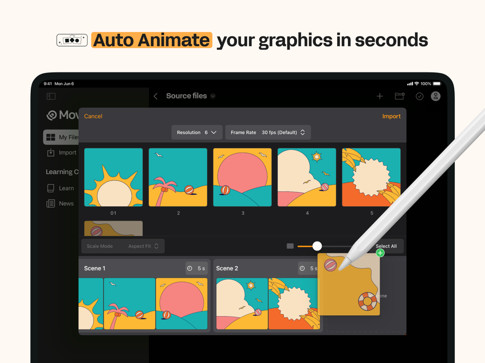
Task: Click the new folder icon in the toolbar
Action: tap(399, 96)
